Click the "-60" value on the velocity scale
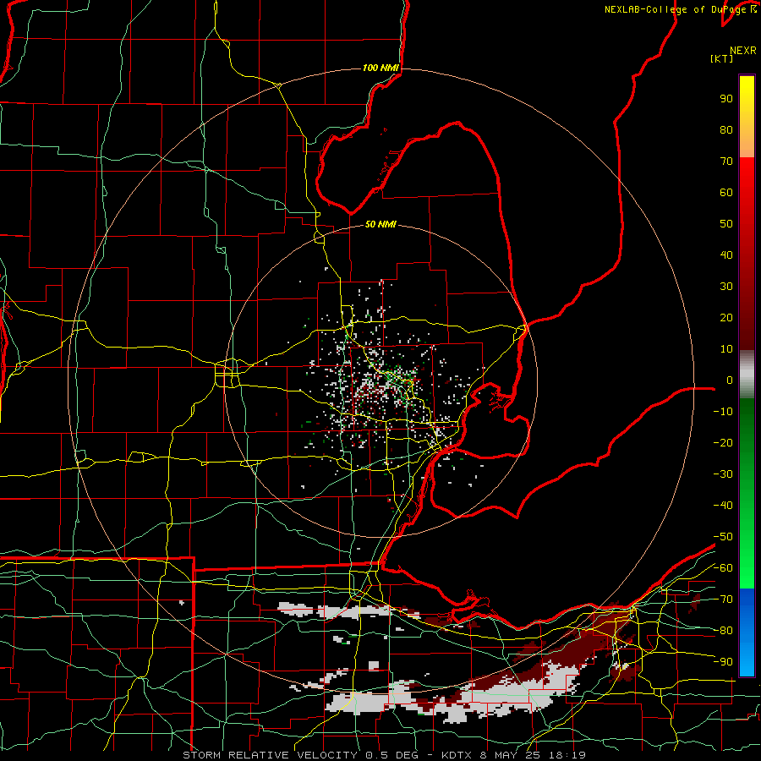Screen dimensions: 761x761 [723, 568]
